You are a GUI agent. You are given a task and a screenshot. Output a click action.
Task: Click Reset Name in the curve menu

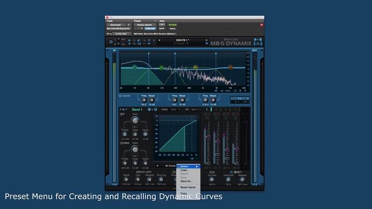pos(188,187)
